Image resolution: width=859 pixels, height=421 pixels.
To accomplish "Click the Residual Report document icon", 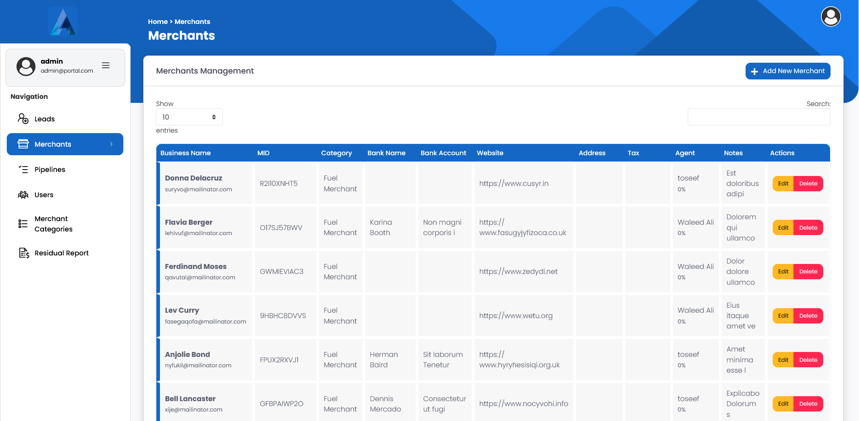I will pos(23,253).
